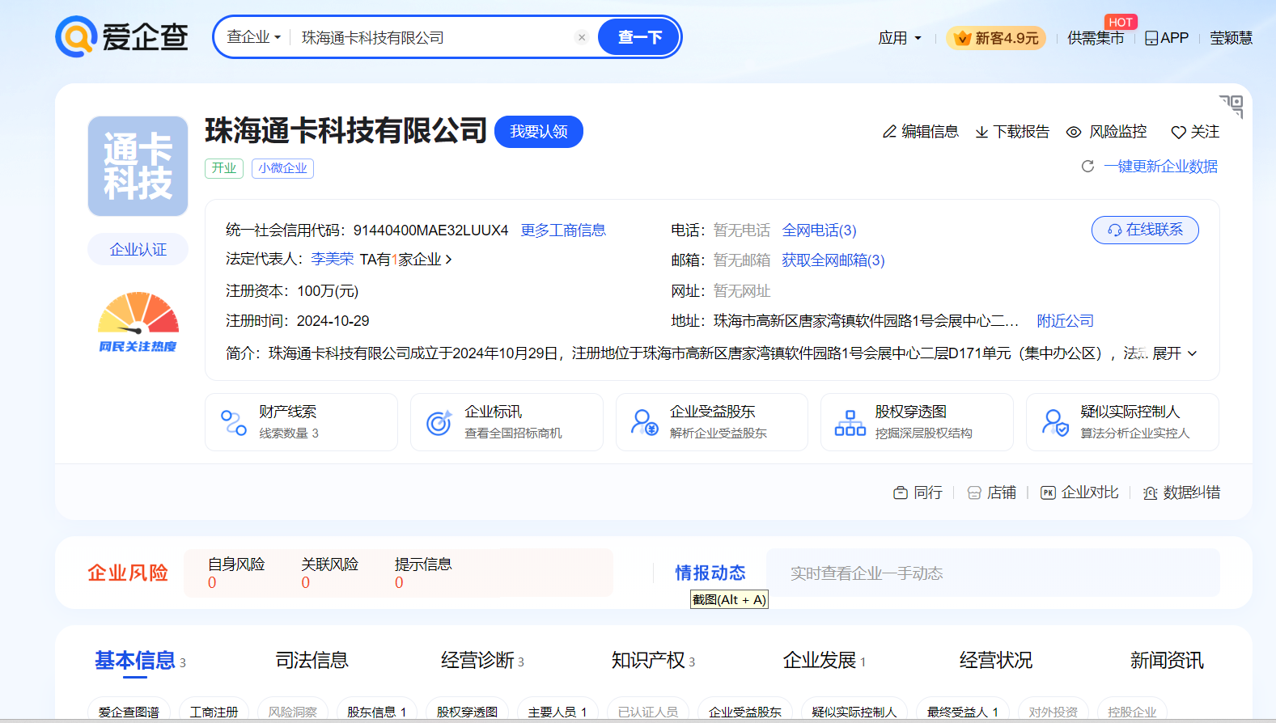Click the 店铺 shop icon

(x=974, y=493)
